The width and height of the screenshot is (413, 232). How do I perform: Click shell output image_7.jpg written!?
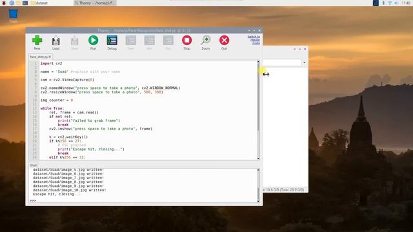coord(68,178)
